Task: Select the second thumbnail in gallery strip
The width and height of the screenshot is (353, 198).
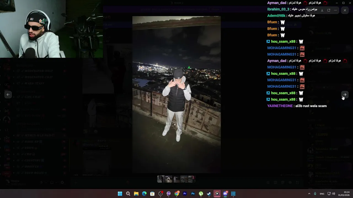Action: pos(169,179)
